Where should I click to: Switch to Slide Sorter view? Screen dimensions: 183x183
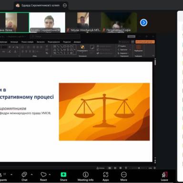pos(115,168)
